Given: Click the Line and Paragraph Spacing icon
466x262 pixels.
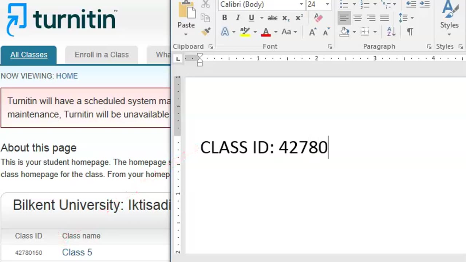Looking at the screenshot, I should pyautogui.click(x=403, y=18).
